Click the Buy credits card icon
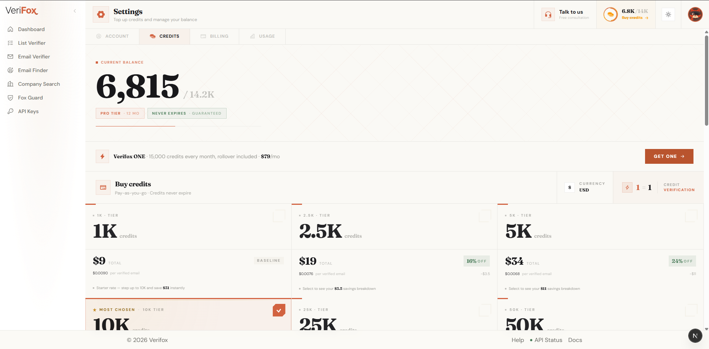The image size is (709, 349). pyautogui.click(x=103, y=187)
